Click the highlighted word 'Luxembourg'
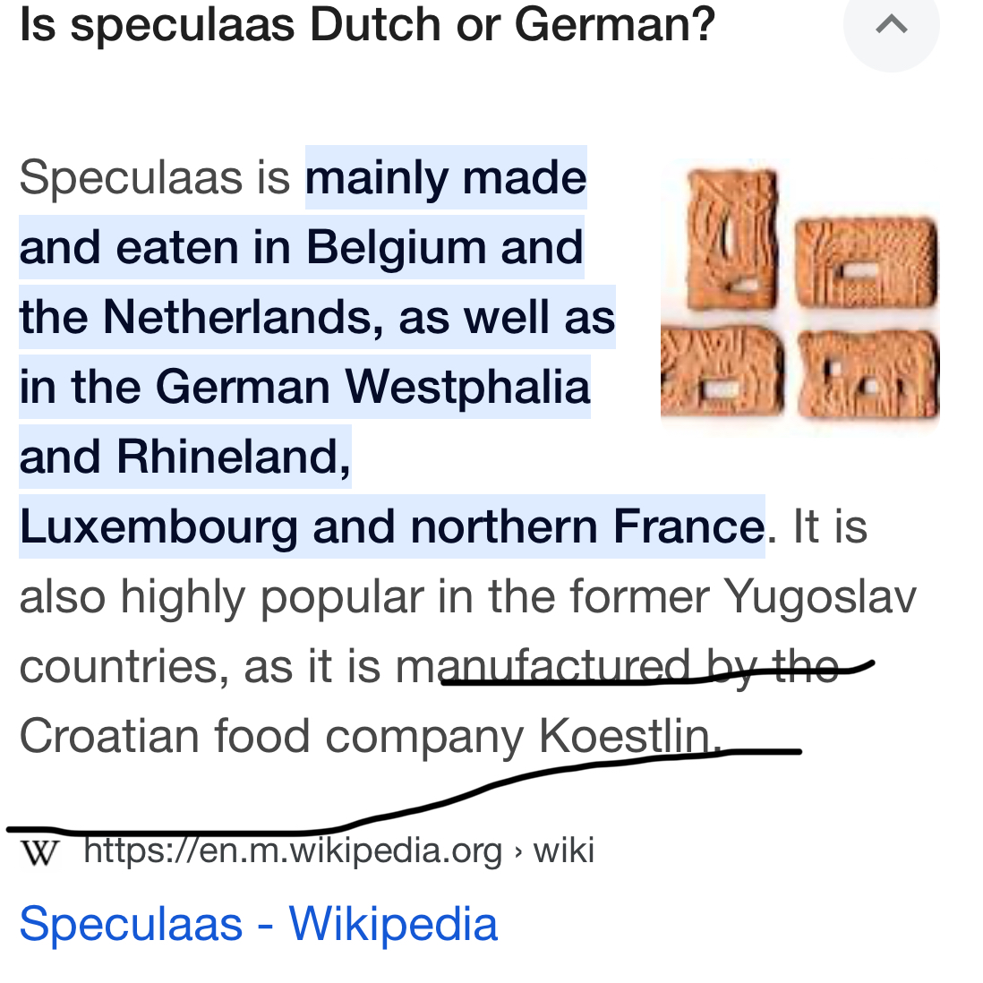The image size is (983, 983). (158, 526)
